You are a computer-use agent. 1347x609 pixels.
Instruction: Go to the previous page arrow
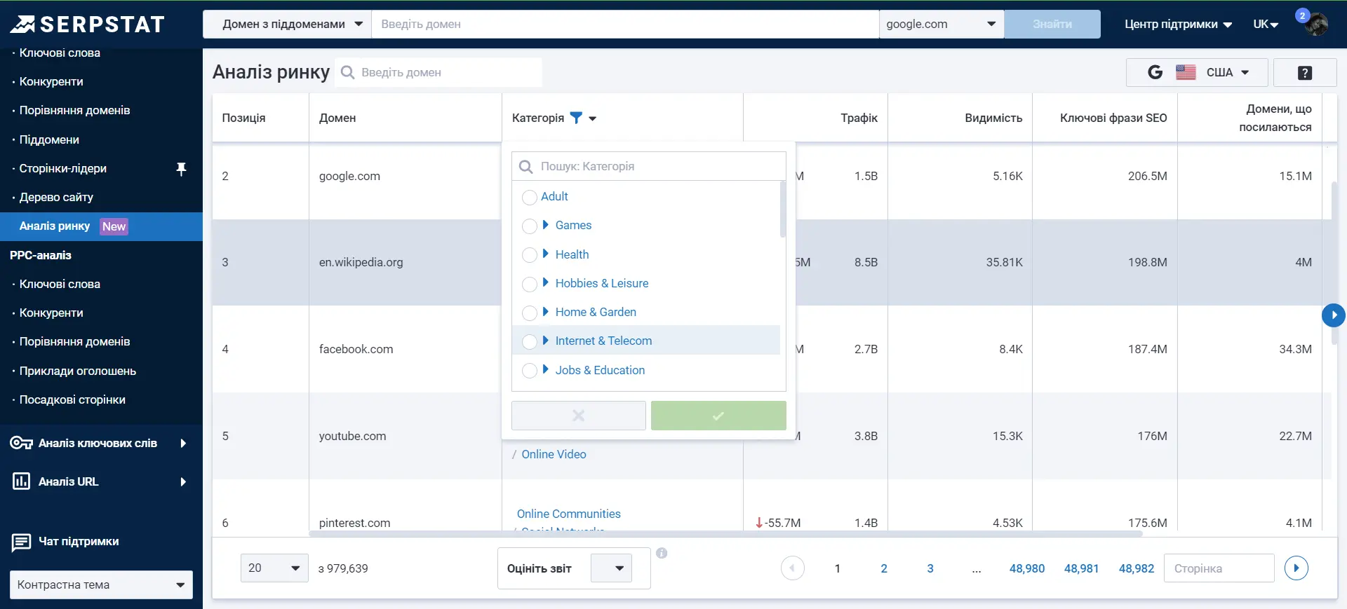[x=793, y=568]
